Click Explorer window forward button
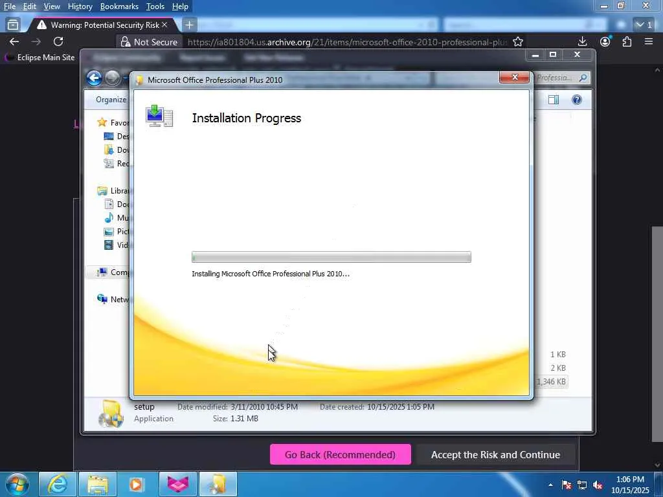663x497 pixels. [113, 78]
